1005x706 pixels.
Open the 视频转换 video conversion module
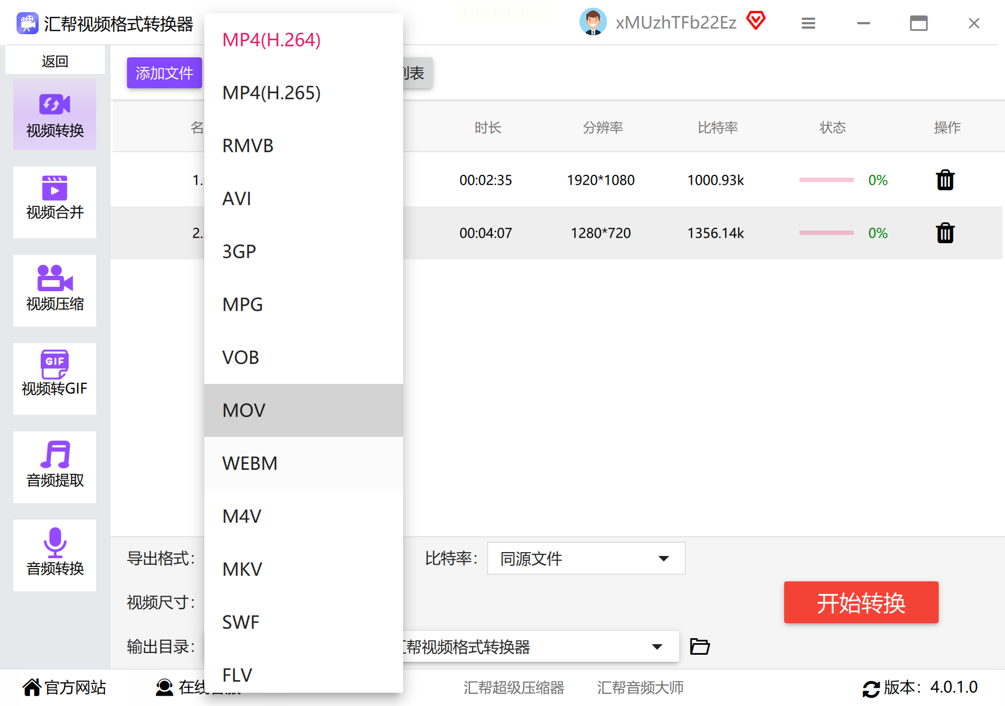[55, 114]
